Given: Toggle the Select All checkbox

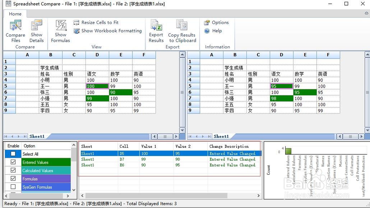Looking at the screenshot, I should tap(13, 154).
